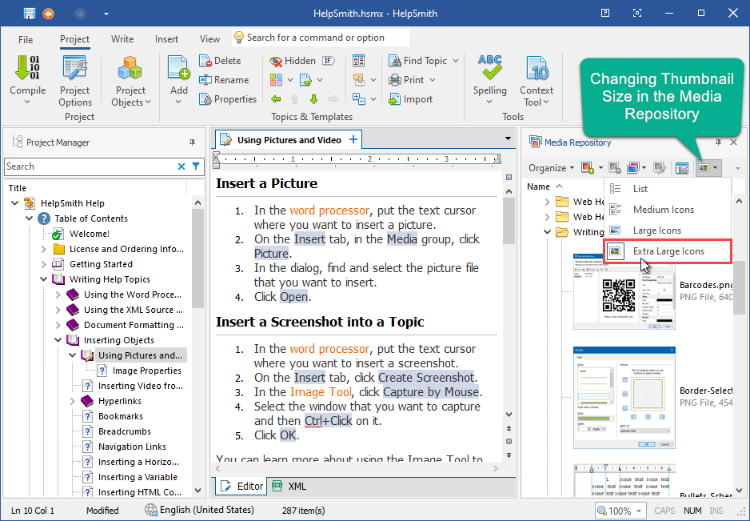
Task: Expand the Hyperlinks tree node
Action: 72,401
